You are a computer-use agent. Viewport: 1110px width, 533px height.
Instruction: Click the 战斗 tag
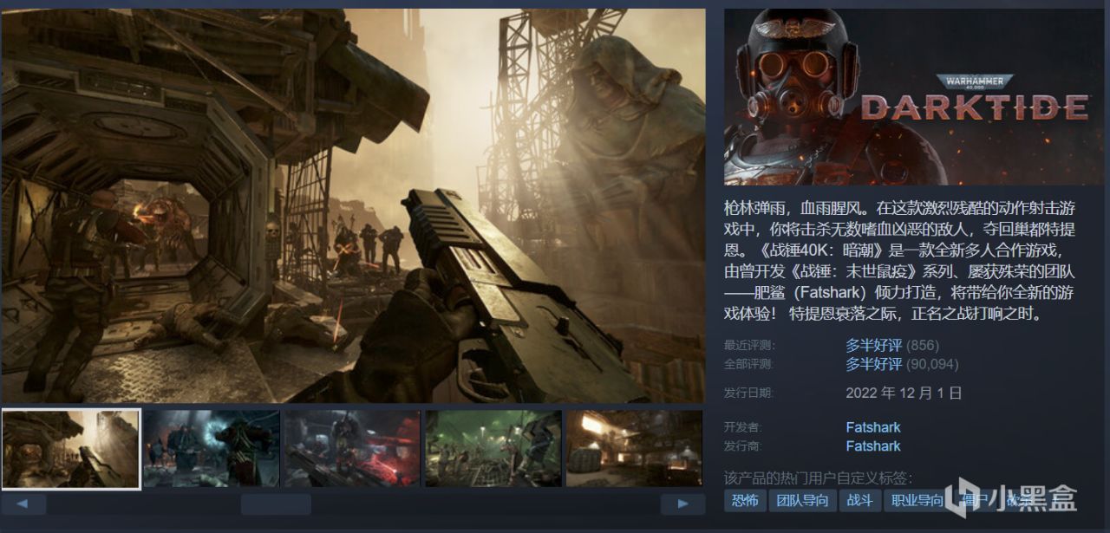pyautogui.click(x=860, y=500)
